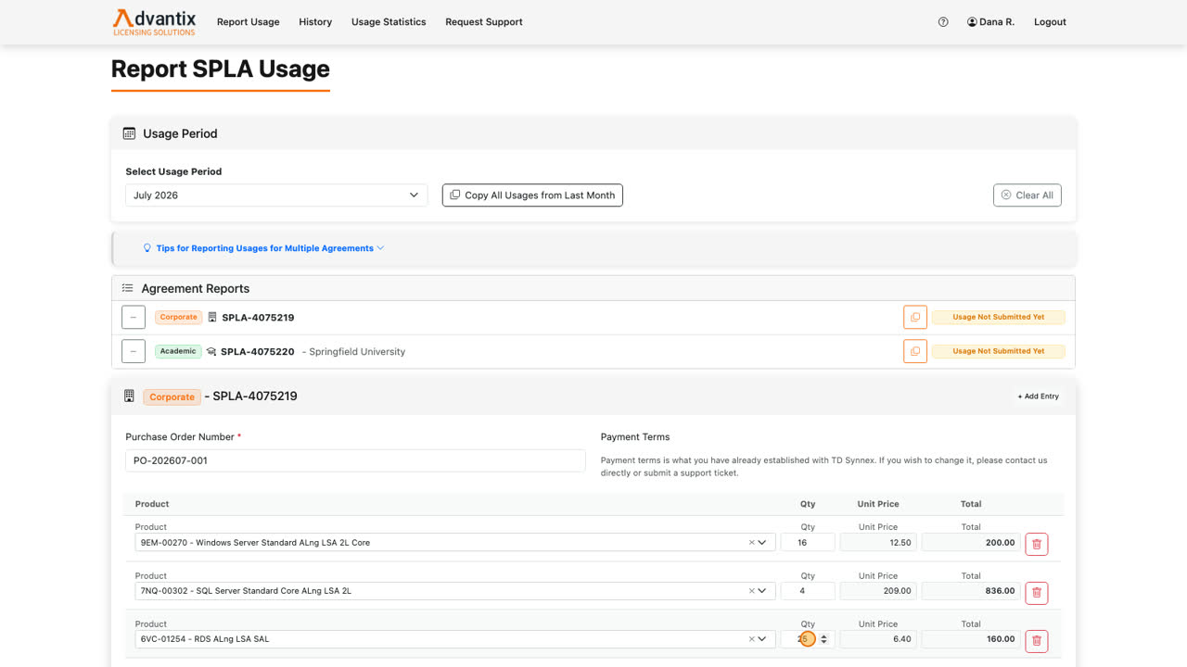Delete the RDS ALng LSA SAL entry

(x=1037, y=640)
